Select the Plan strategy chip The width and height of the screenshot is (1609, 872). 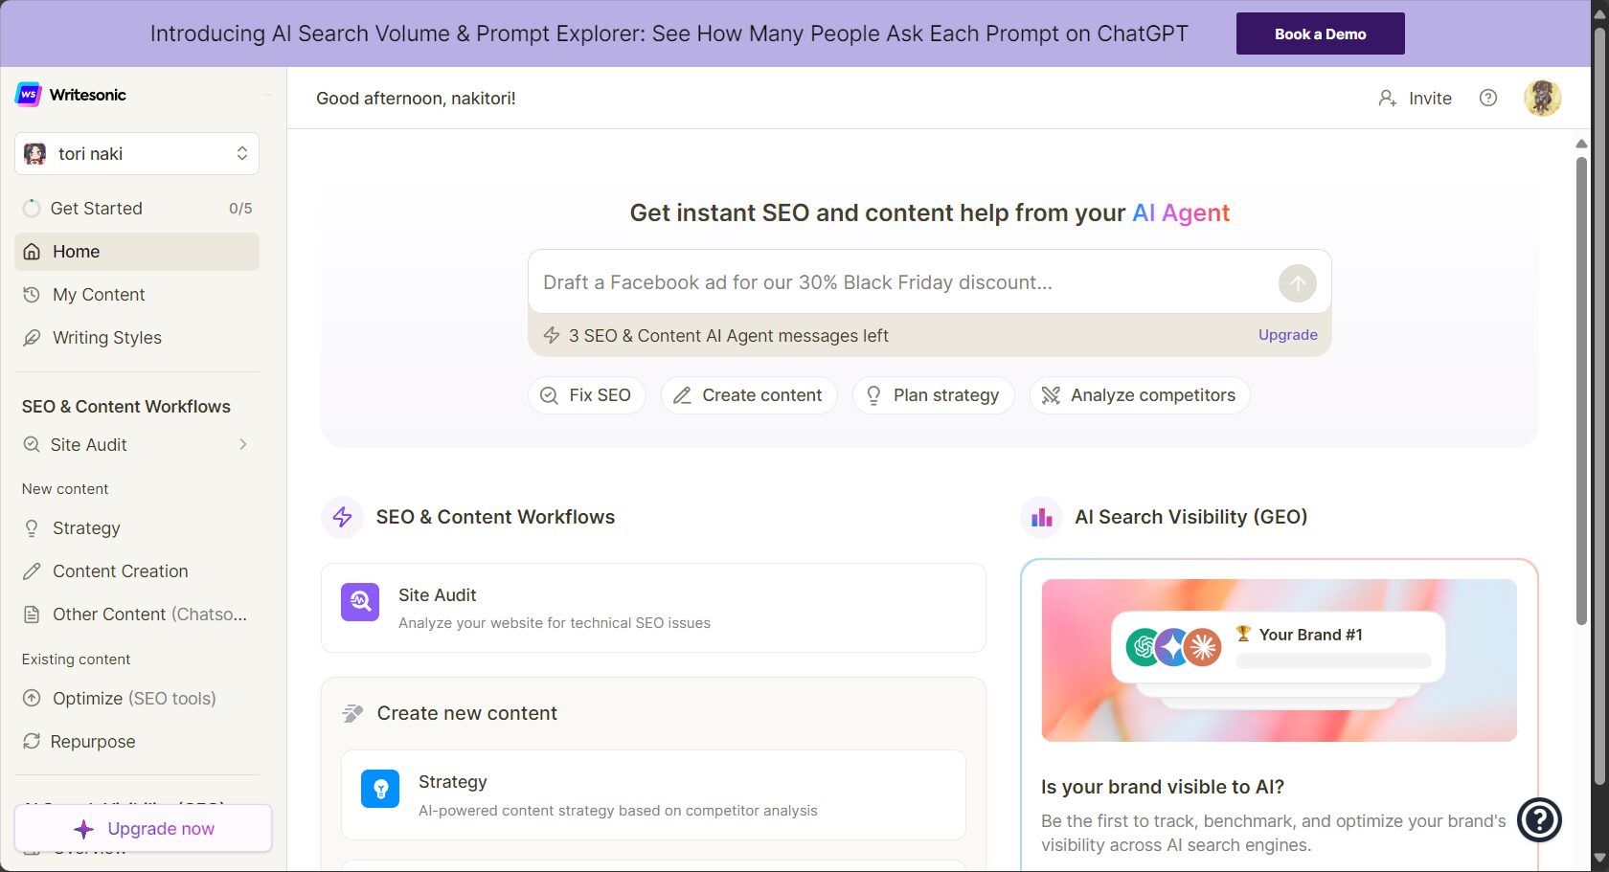click(933, 395)
